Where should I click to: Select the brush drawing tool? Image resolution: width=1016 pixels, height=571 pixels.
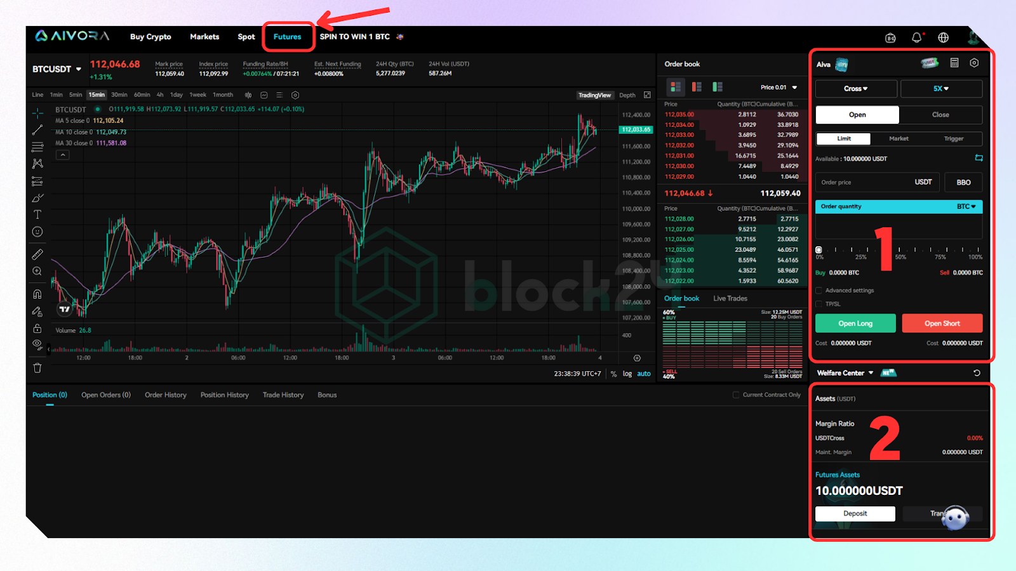pos(37,198)
